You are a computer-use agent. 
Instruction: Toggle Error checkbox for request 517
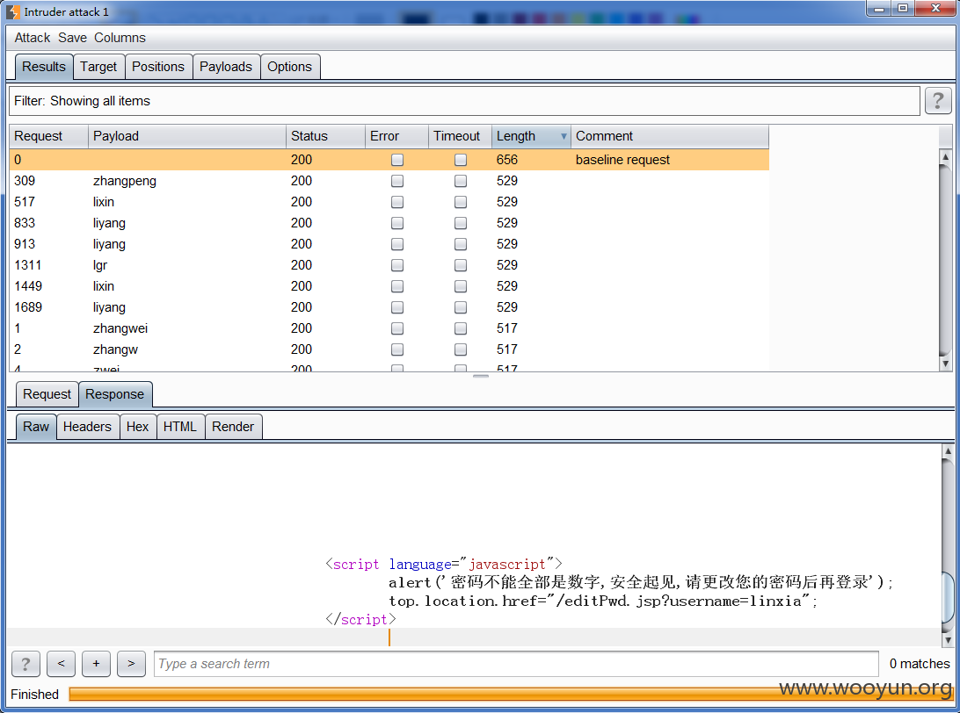click(397, 202)
